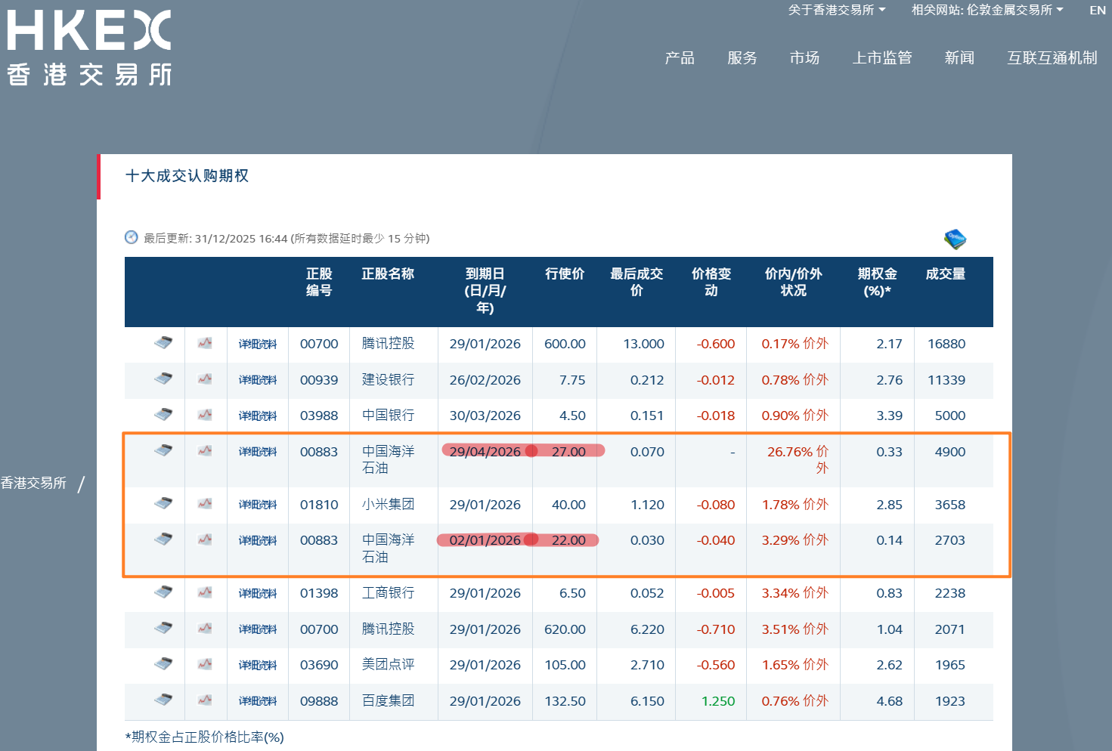The height and width of the screenshot is (751, 1112).
Task: Click calculator icon in 中国银行 row
Action: coord(163,415)
